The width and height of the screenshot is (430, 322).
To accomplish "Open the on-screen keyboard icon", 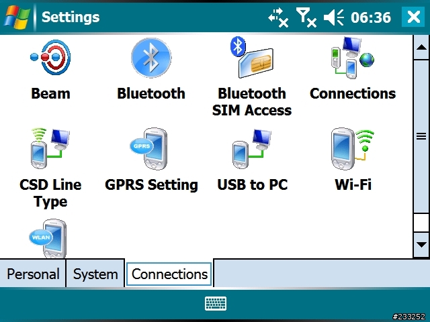I will click(216, 303).
